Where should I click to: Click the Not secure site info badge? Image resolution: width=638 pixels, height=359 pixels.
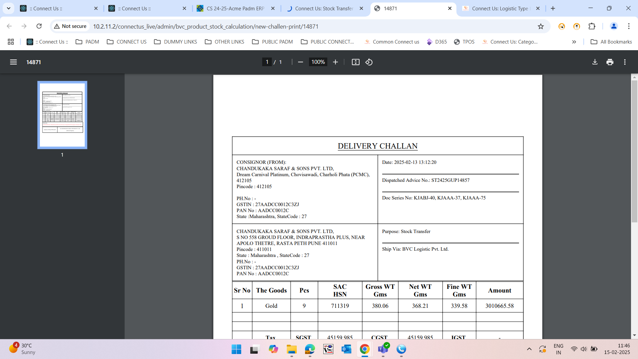pos(70,26)
